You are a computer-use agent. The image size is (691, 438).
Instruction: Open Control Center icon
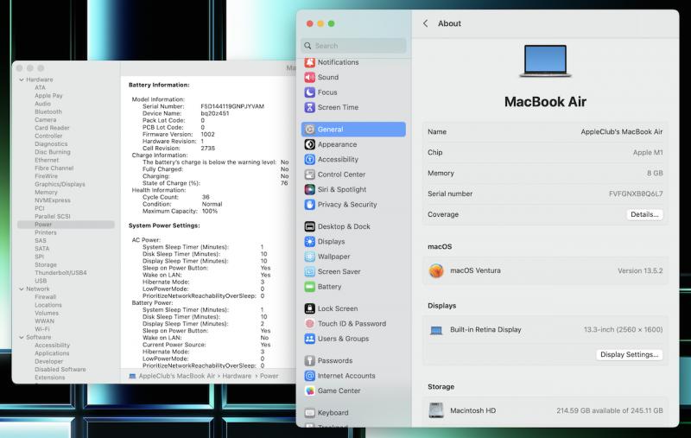tap(310, 174)
